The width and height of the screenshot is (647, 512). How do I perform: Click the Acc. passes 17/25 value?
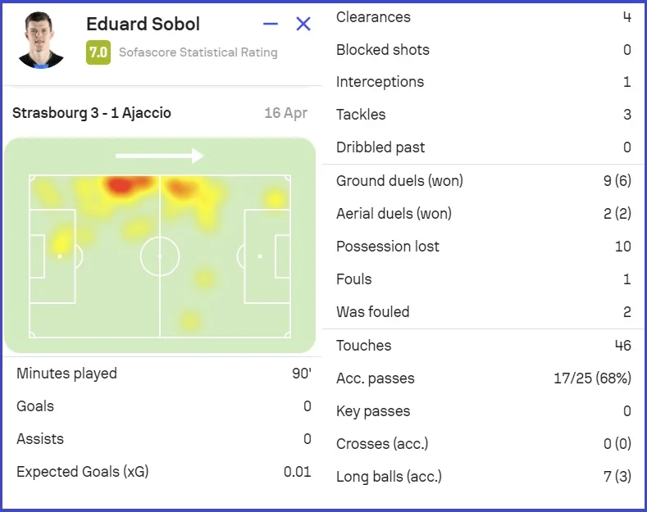click(592, 378)
